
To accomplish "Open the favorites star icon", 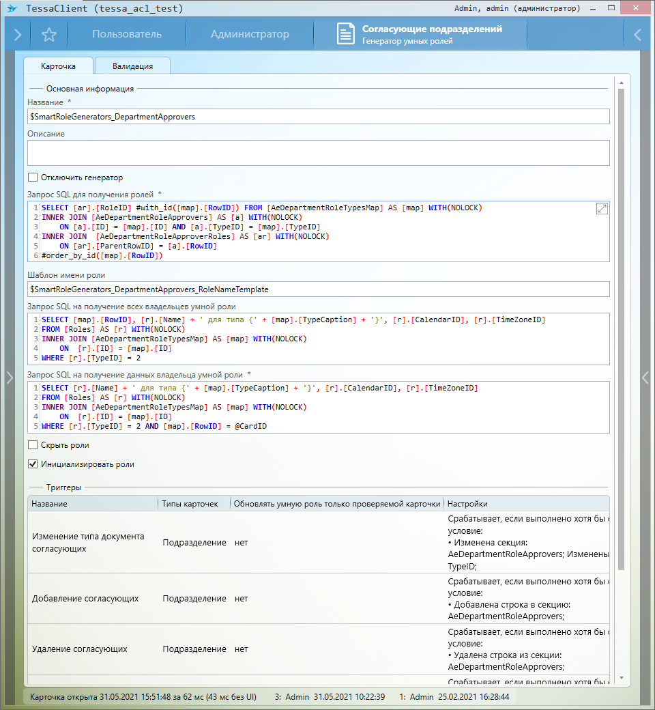I will [48, 35].
